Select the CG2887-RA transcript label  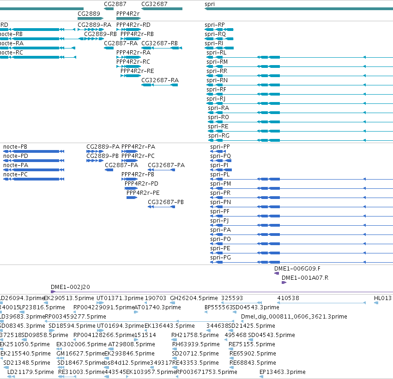tap(121, 43)
